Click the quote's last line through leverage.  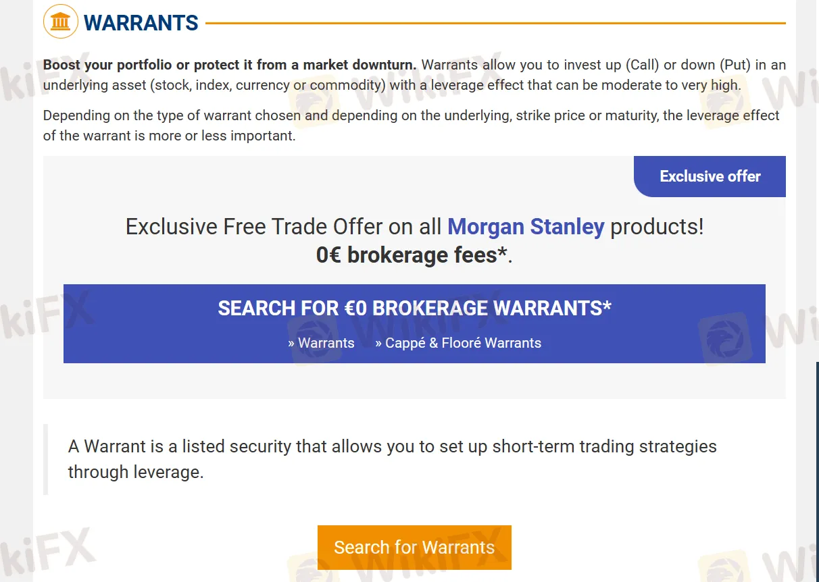135,472
